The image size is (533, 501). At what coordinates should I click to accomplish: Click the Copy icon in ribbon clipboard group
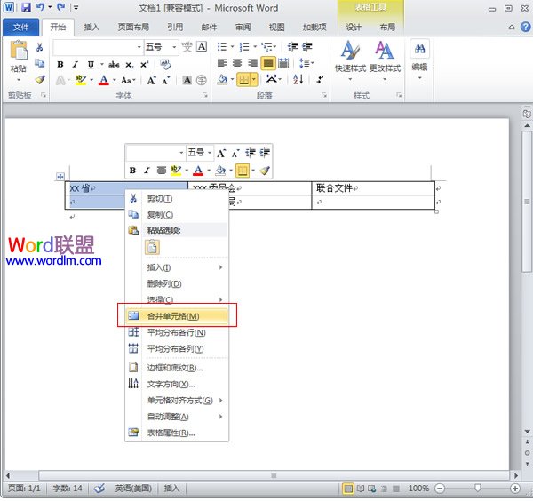(x=40, y=63)
